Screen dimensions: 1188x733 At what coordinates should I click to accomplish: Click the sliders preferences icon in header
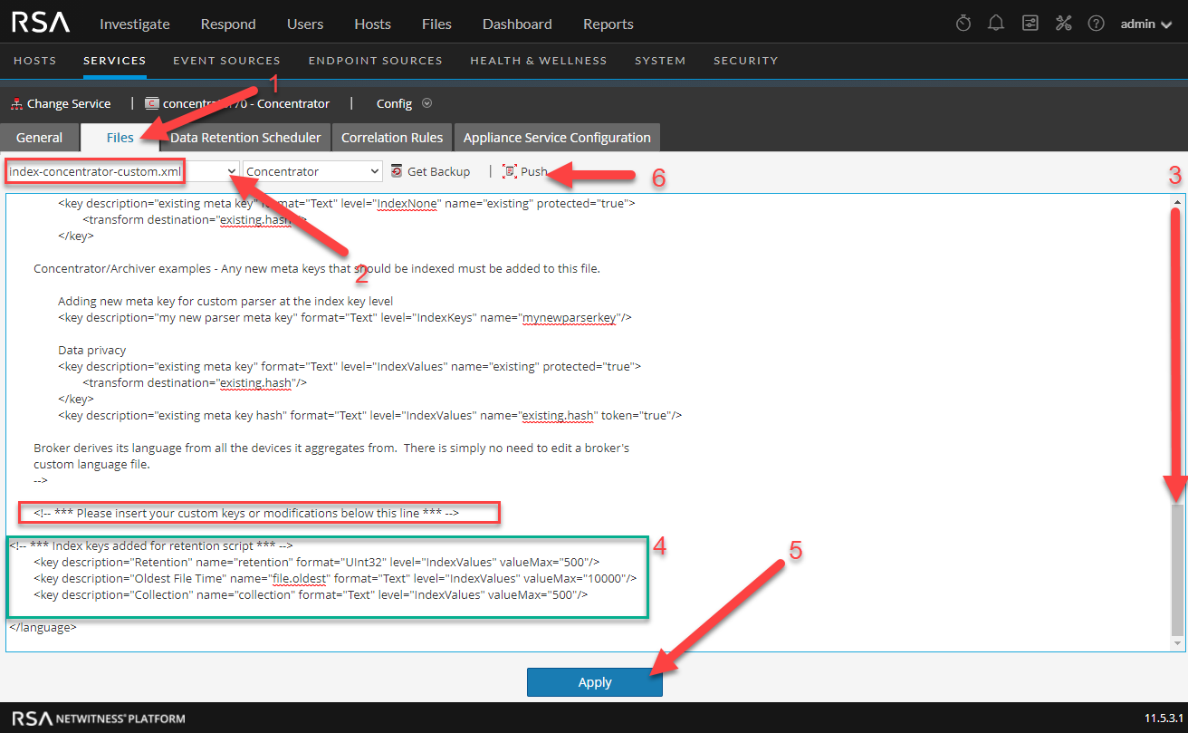coord(1030,24)
